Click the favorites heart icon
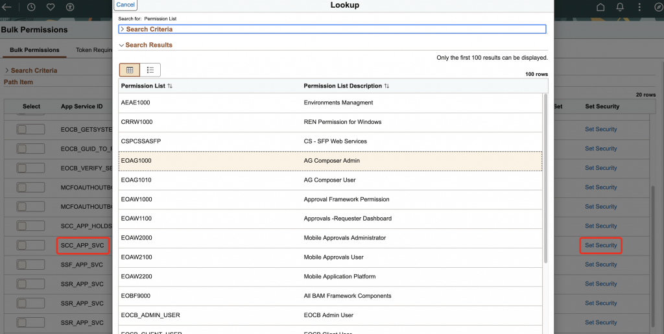Image resolution: width=664 pixels, height=334 pixels. point(51,7)
